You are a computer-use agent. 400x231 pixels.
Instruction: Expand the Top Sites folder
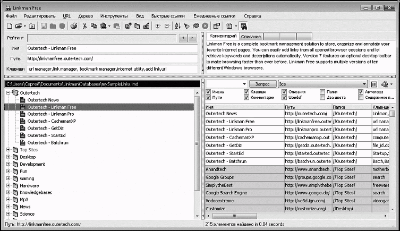(8, 150)
